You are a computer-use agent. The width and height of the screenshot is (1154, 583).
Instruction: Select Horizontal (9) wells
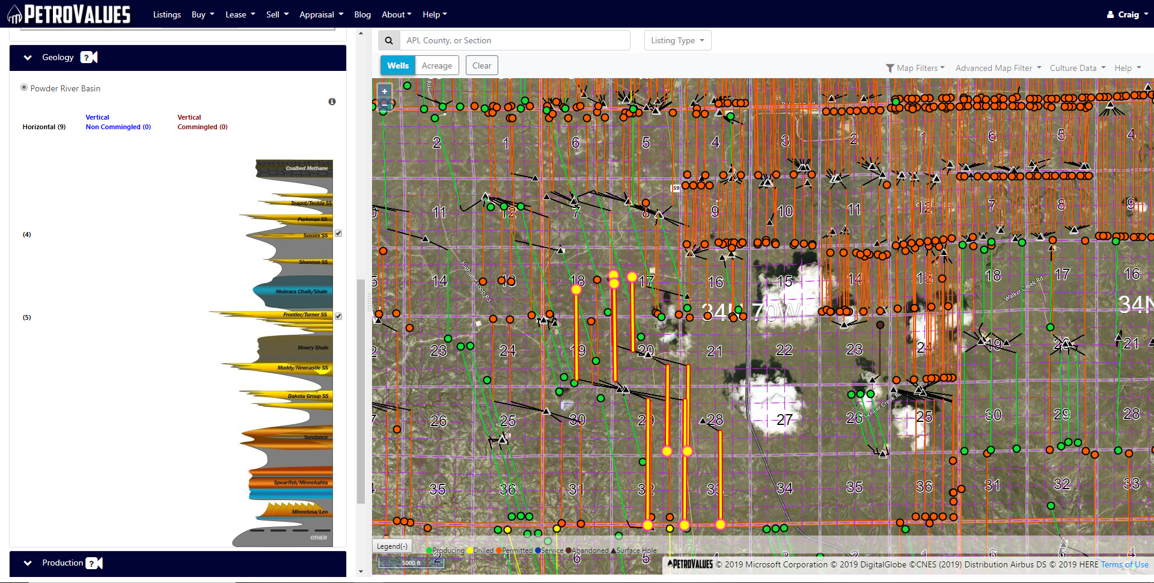pos(44,127)
